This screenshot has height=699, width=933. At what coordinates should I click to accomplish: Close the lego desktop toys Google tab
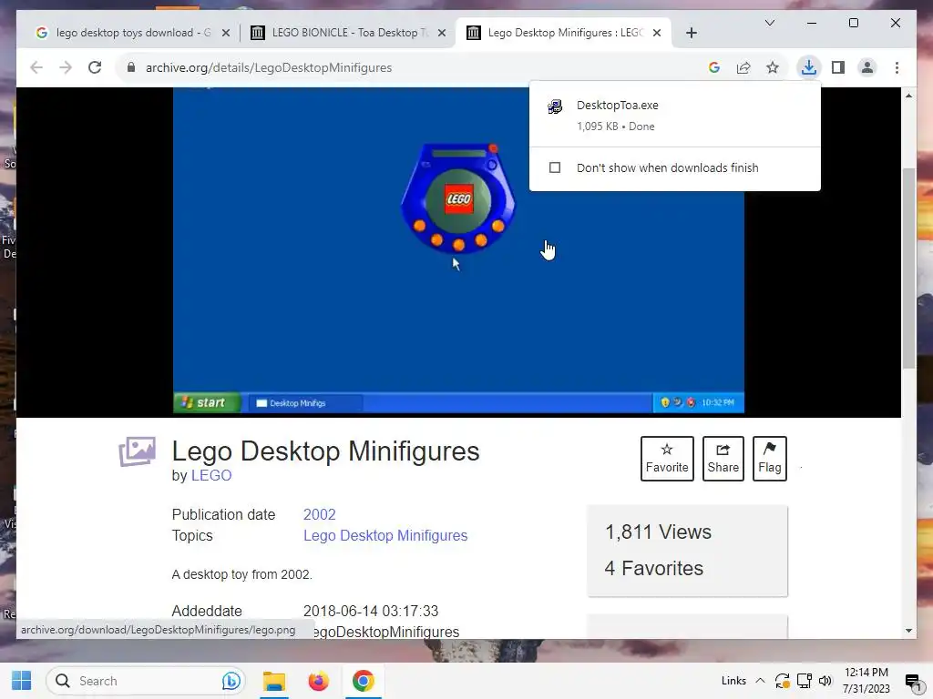tap(226, 33)
